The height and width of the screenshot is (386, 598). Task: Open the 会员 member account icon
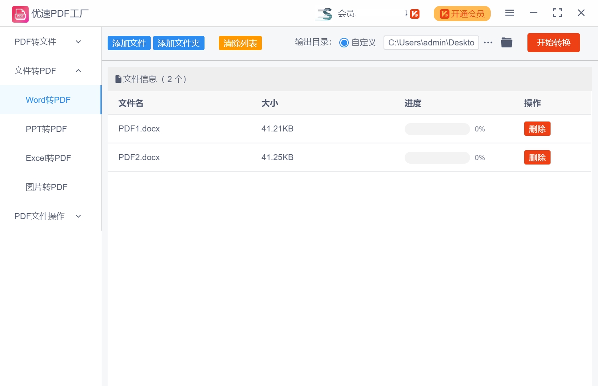(324, 13)
